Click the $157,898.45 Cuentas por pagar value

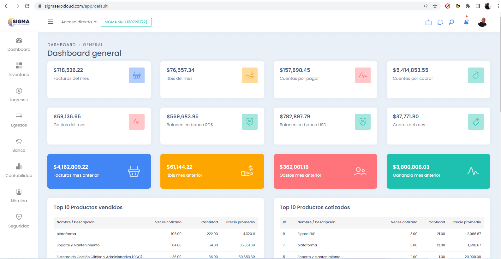295,70
